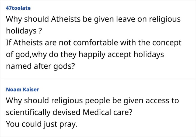Click the line 'You could just pray.'
The width and height of the screenshot is (196, 137).
click(x=41, y=124)
